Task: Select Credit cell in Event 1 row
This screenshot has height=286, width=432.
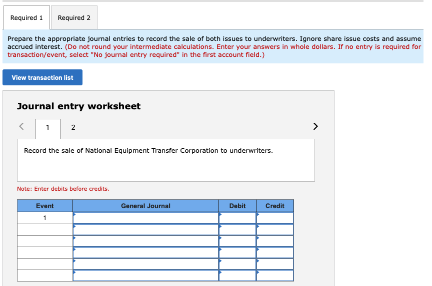Action: point(275,218)
